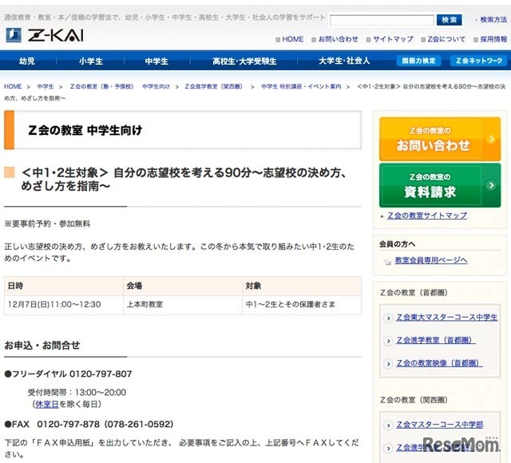511x463 pixels.
Task: Open Z会の教室サイトマップ link
Action: pyautogui.click(x=427, y=216)
